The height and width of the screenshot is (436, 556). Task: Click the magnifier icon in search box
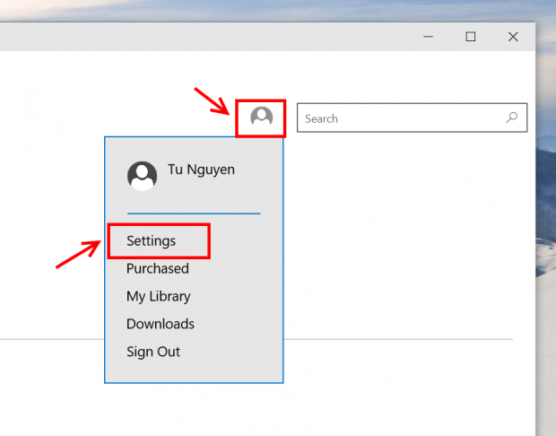[512, 118]
